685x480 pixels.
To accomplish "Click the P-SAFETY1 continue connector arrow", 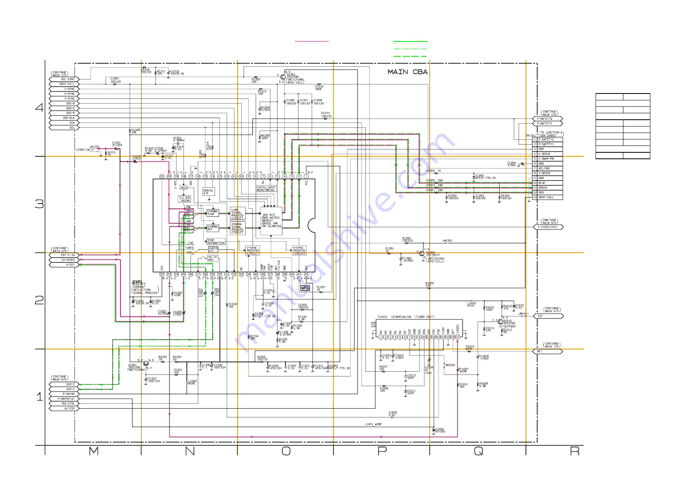I will [547, 124].
